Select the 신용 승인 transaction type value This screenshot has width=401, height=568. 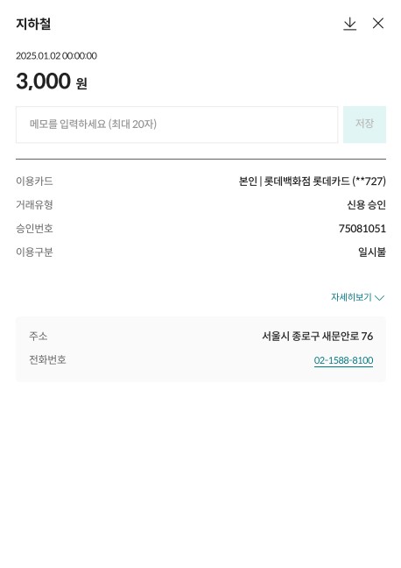click(366, 205)
